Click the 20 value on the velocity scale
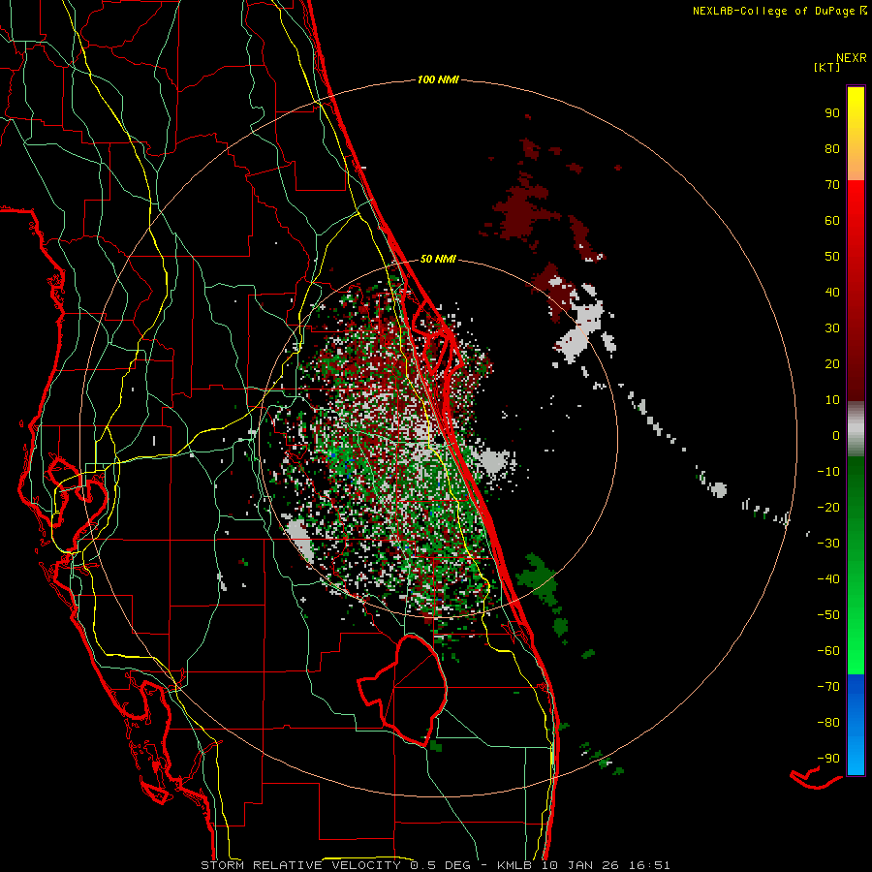872x872 pixels. coord(832,363)
